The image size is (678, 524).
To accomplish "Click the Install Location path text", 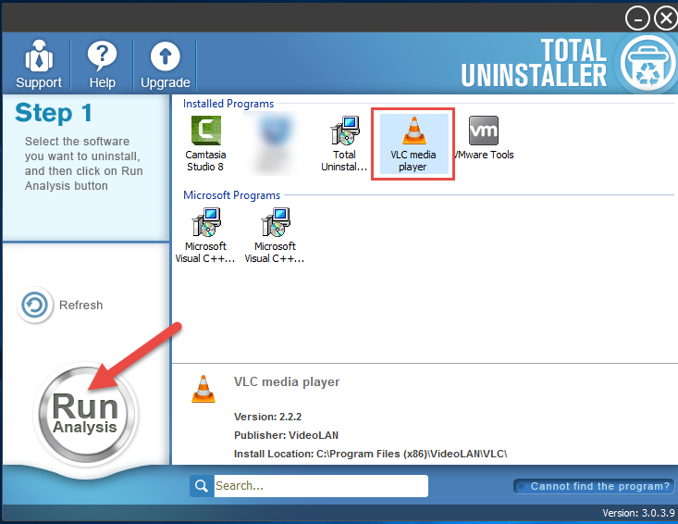I will (370, 454).
